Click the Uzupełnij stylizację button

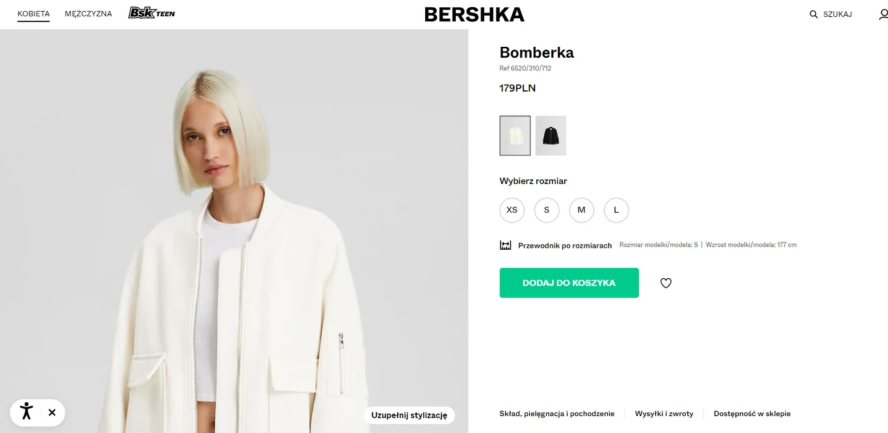[408, 415]
